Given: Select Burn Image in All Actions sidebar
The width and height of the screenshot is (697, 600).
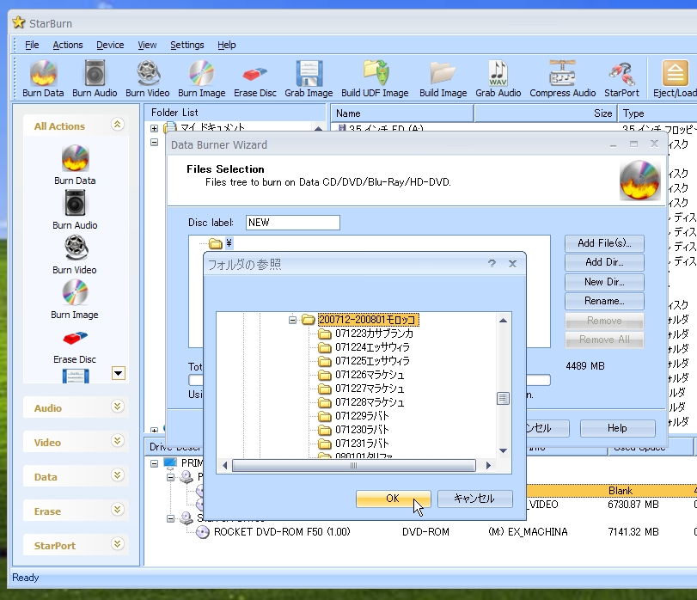Looking at the screenshot, I should coord(75,299).
